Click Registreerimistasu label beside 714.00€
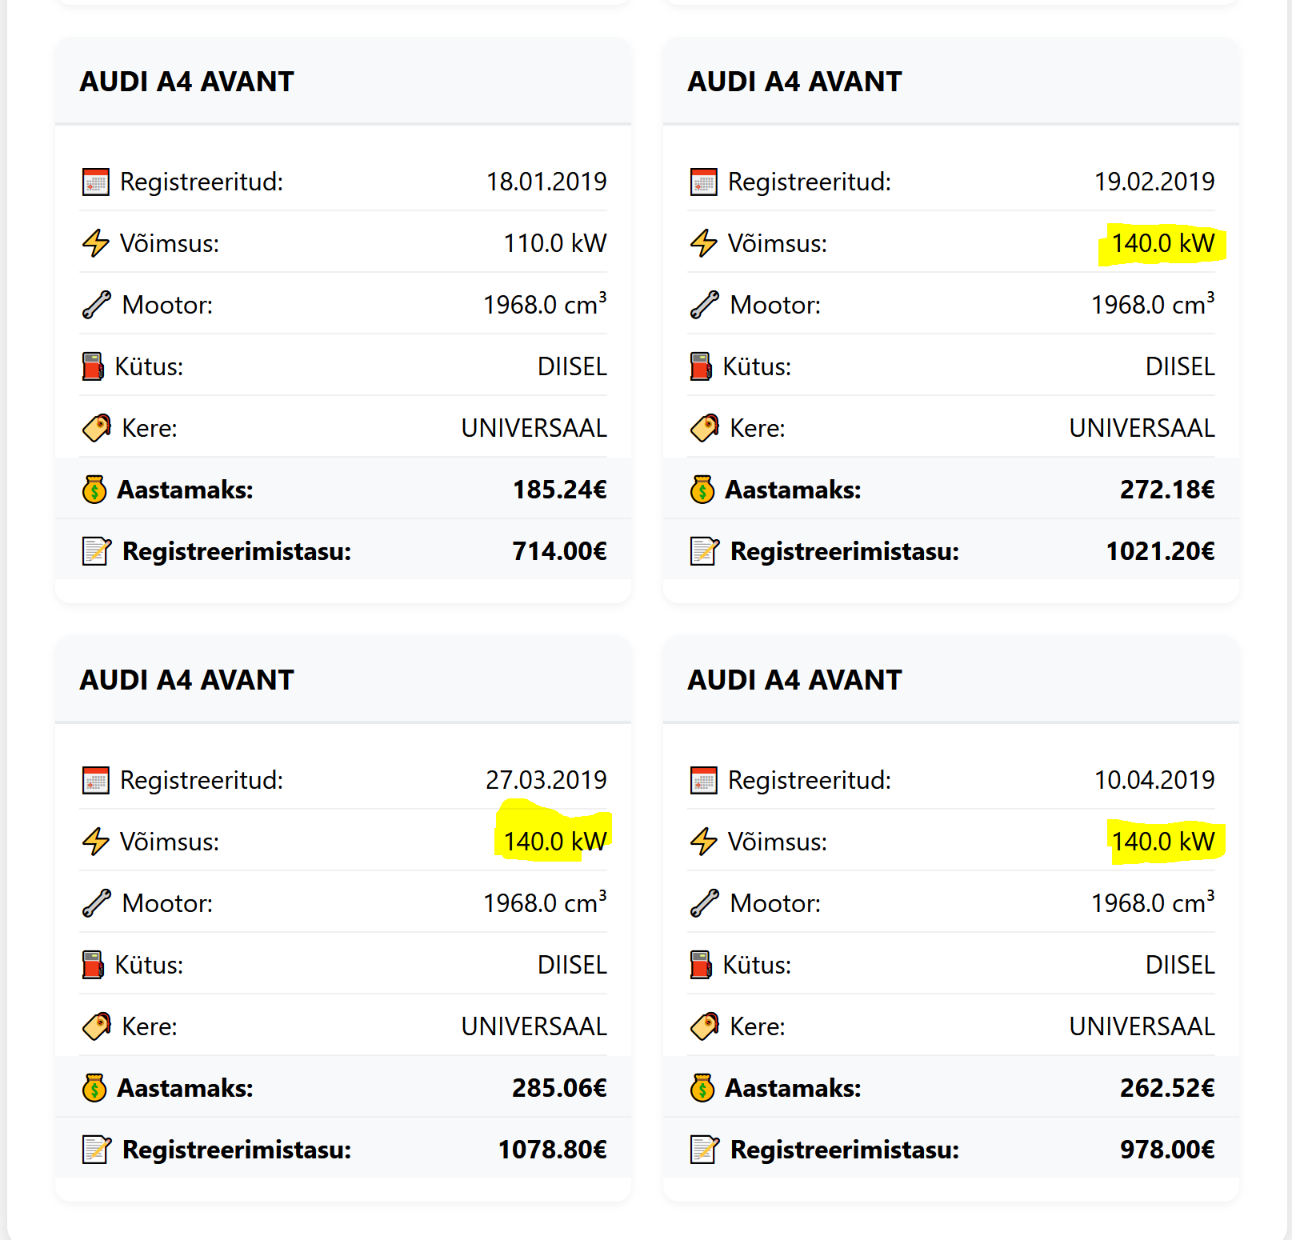Viewport: 1292px width, 1240px height. coord(237,551)
